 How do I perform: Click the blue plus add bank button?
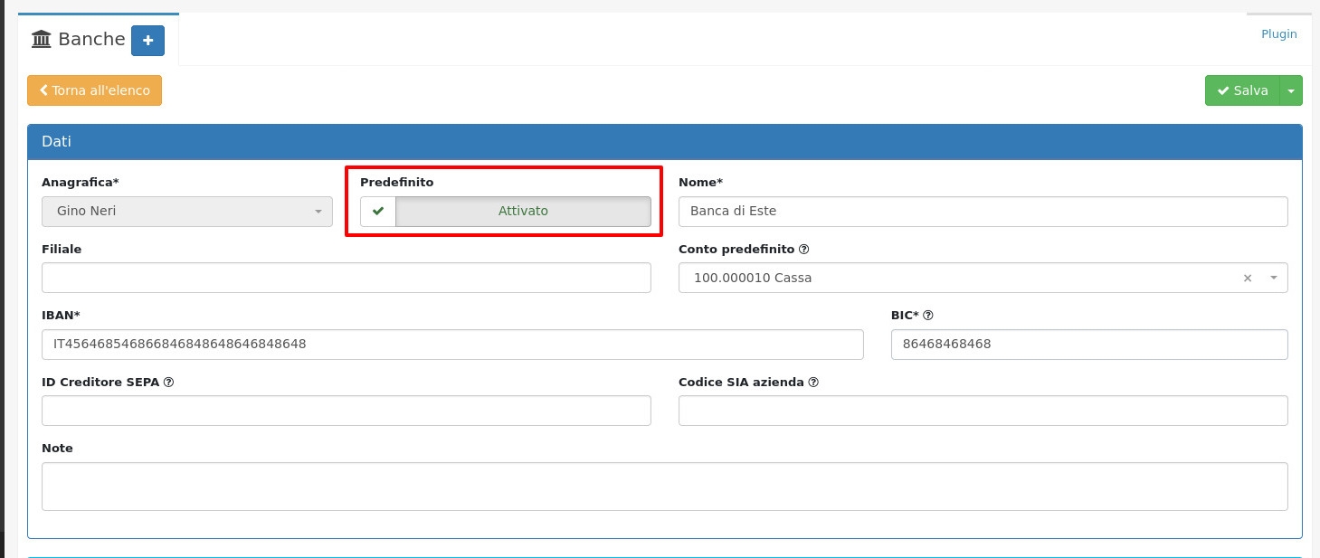(147, 41)
